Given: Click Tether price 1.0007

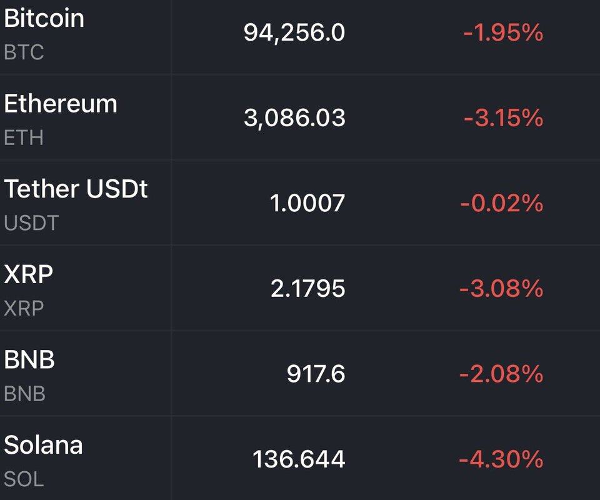Looking at the screenshot, I should click(x=307, y=203).
